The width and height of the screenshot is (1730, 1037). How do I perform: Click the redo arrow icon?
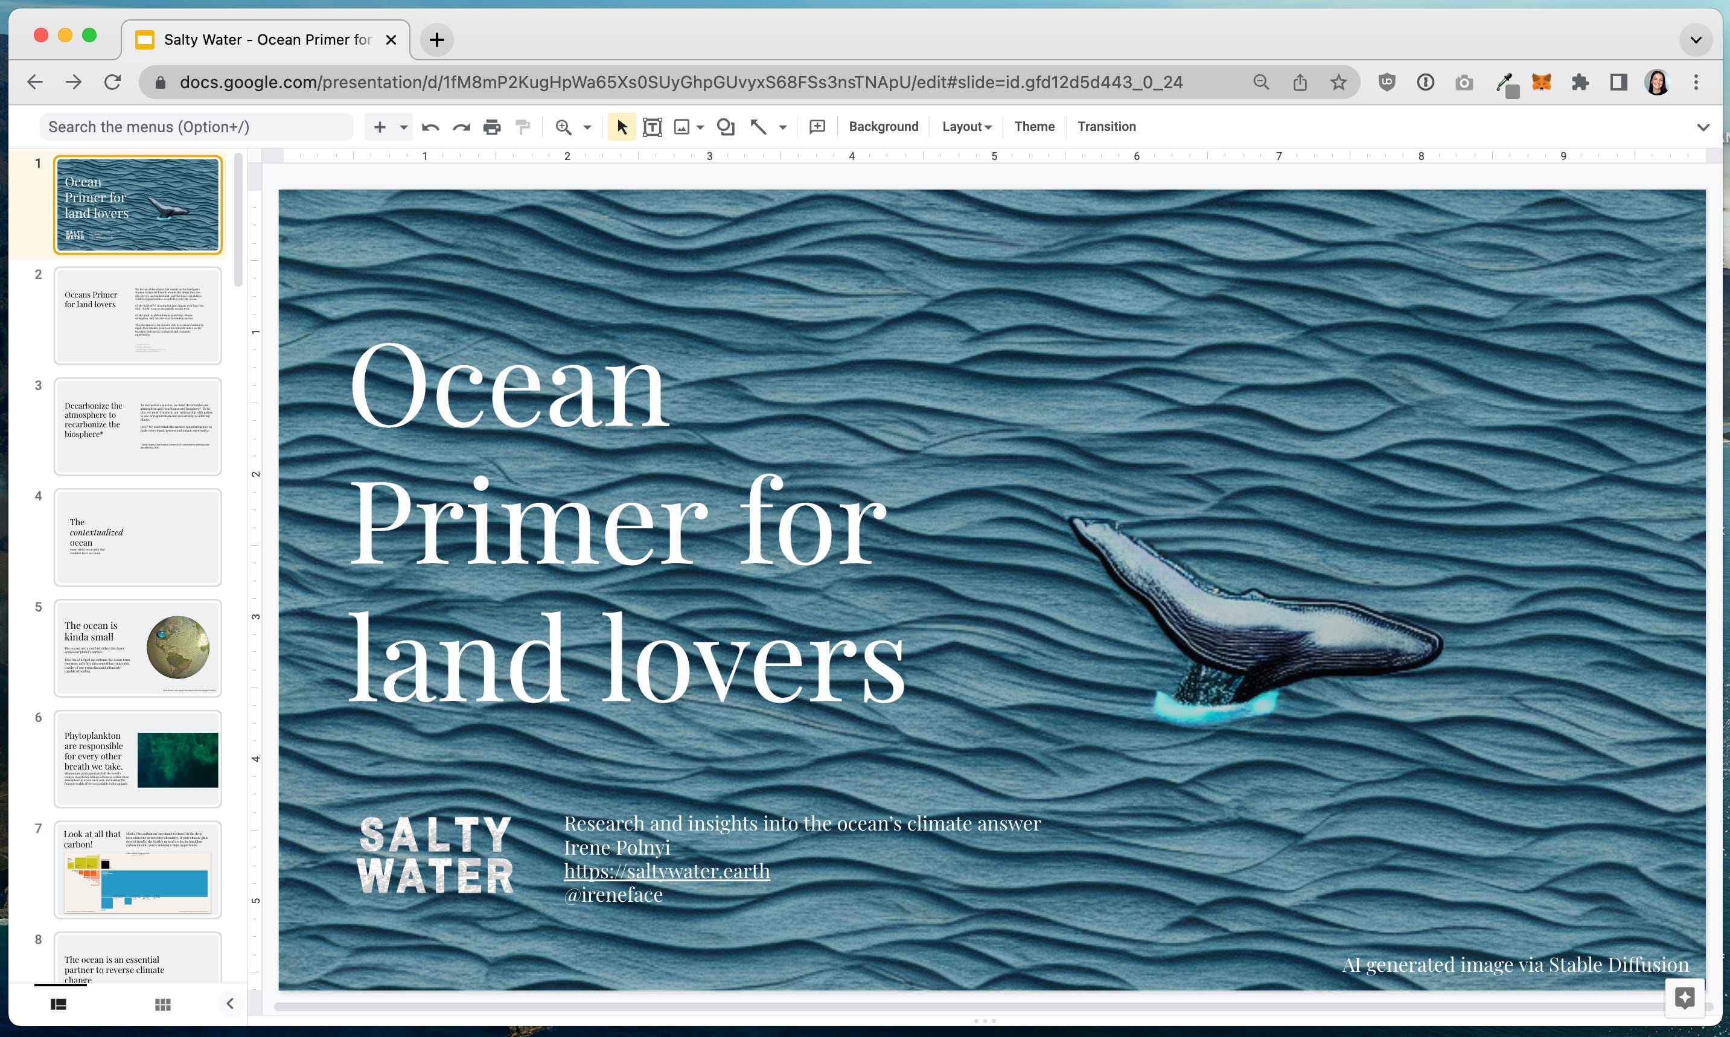click(461, 127)
